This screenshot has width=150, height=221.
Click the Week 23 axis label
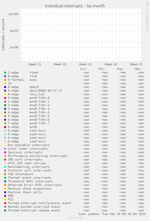click(x=85, y=64)
